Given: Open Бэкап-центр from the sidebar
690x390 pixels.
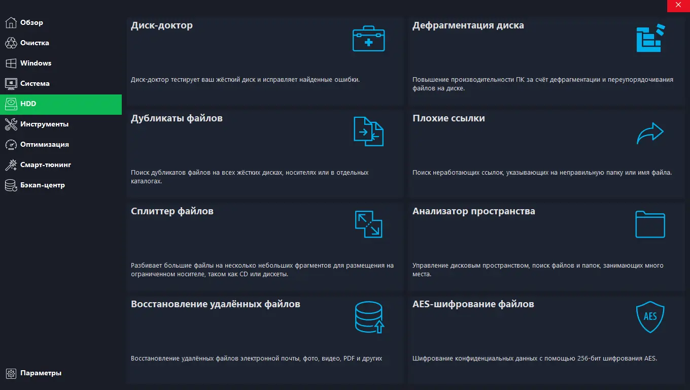Looking at the screenshot, I should pos(61,185).
